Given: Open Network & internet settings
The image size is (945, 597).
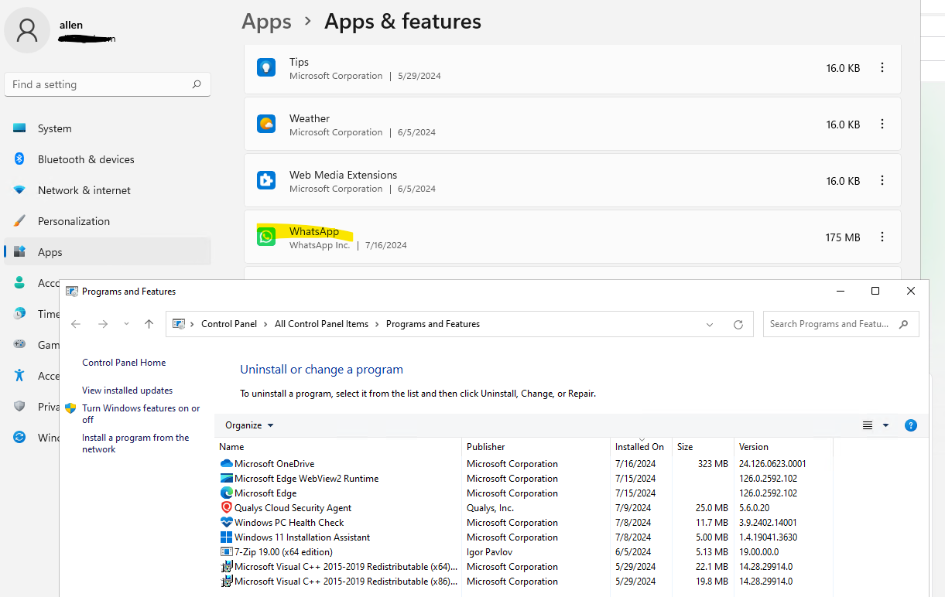Looking at the screenshot, I should 108,190.
